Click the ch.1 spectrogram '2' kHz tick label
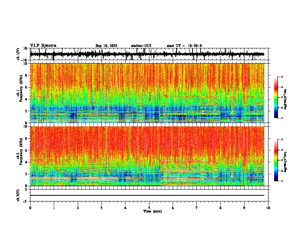 [x=26, y=111]
